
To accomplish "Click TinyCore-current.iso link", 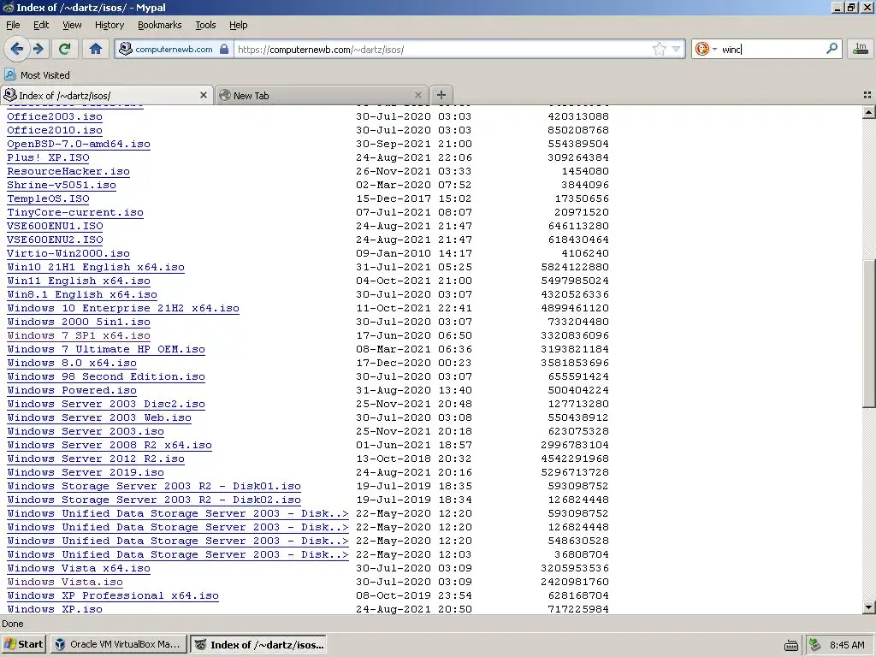I will (75, 212).
